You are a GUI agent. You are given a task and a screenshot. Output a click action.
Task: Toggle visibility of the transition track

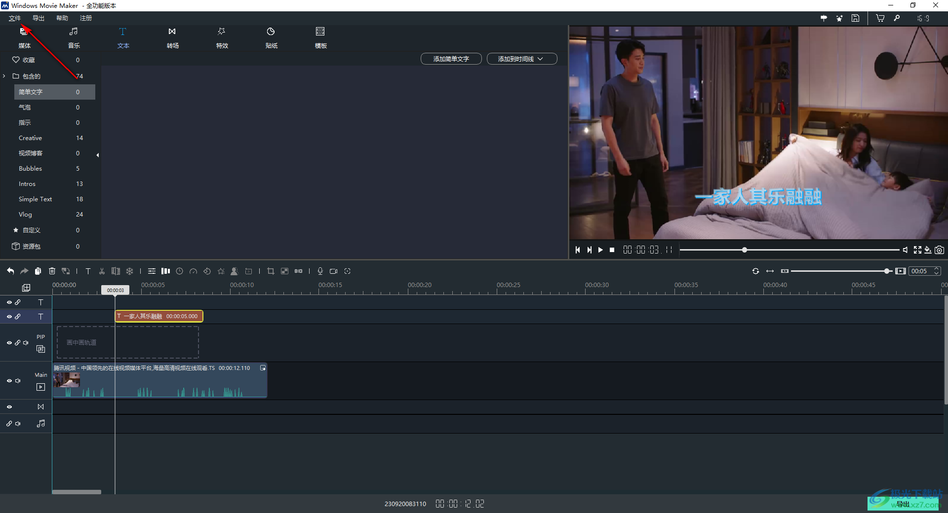(x=9, y=407)
